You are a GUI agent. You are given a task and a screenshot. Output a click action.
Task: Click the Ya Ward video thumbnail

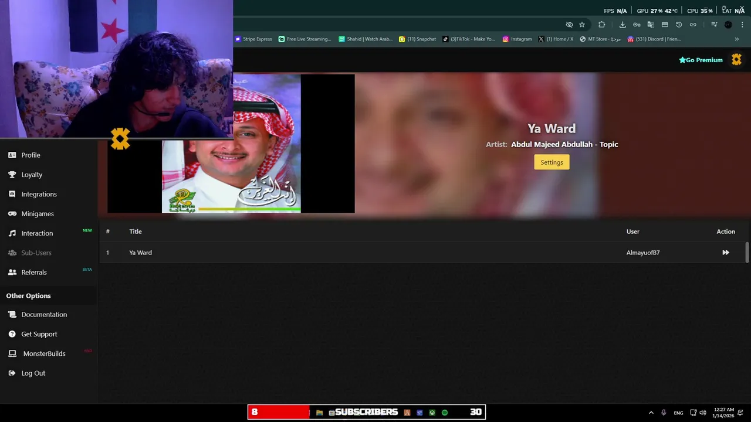231,144
